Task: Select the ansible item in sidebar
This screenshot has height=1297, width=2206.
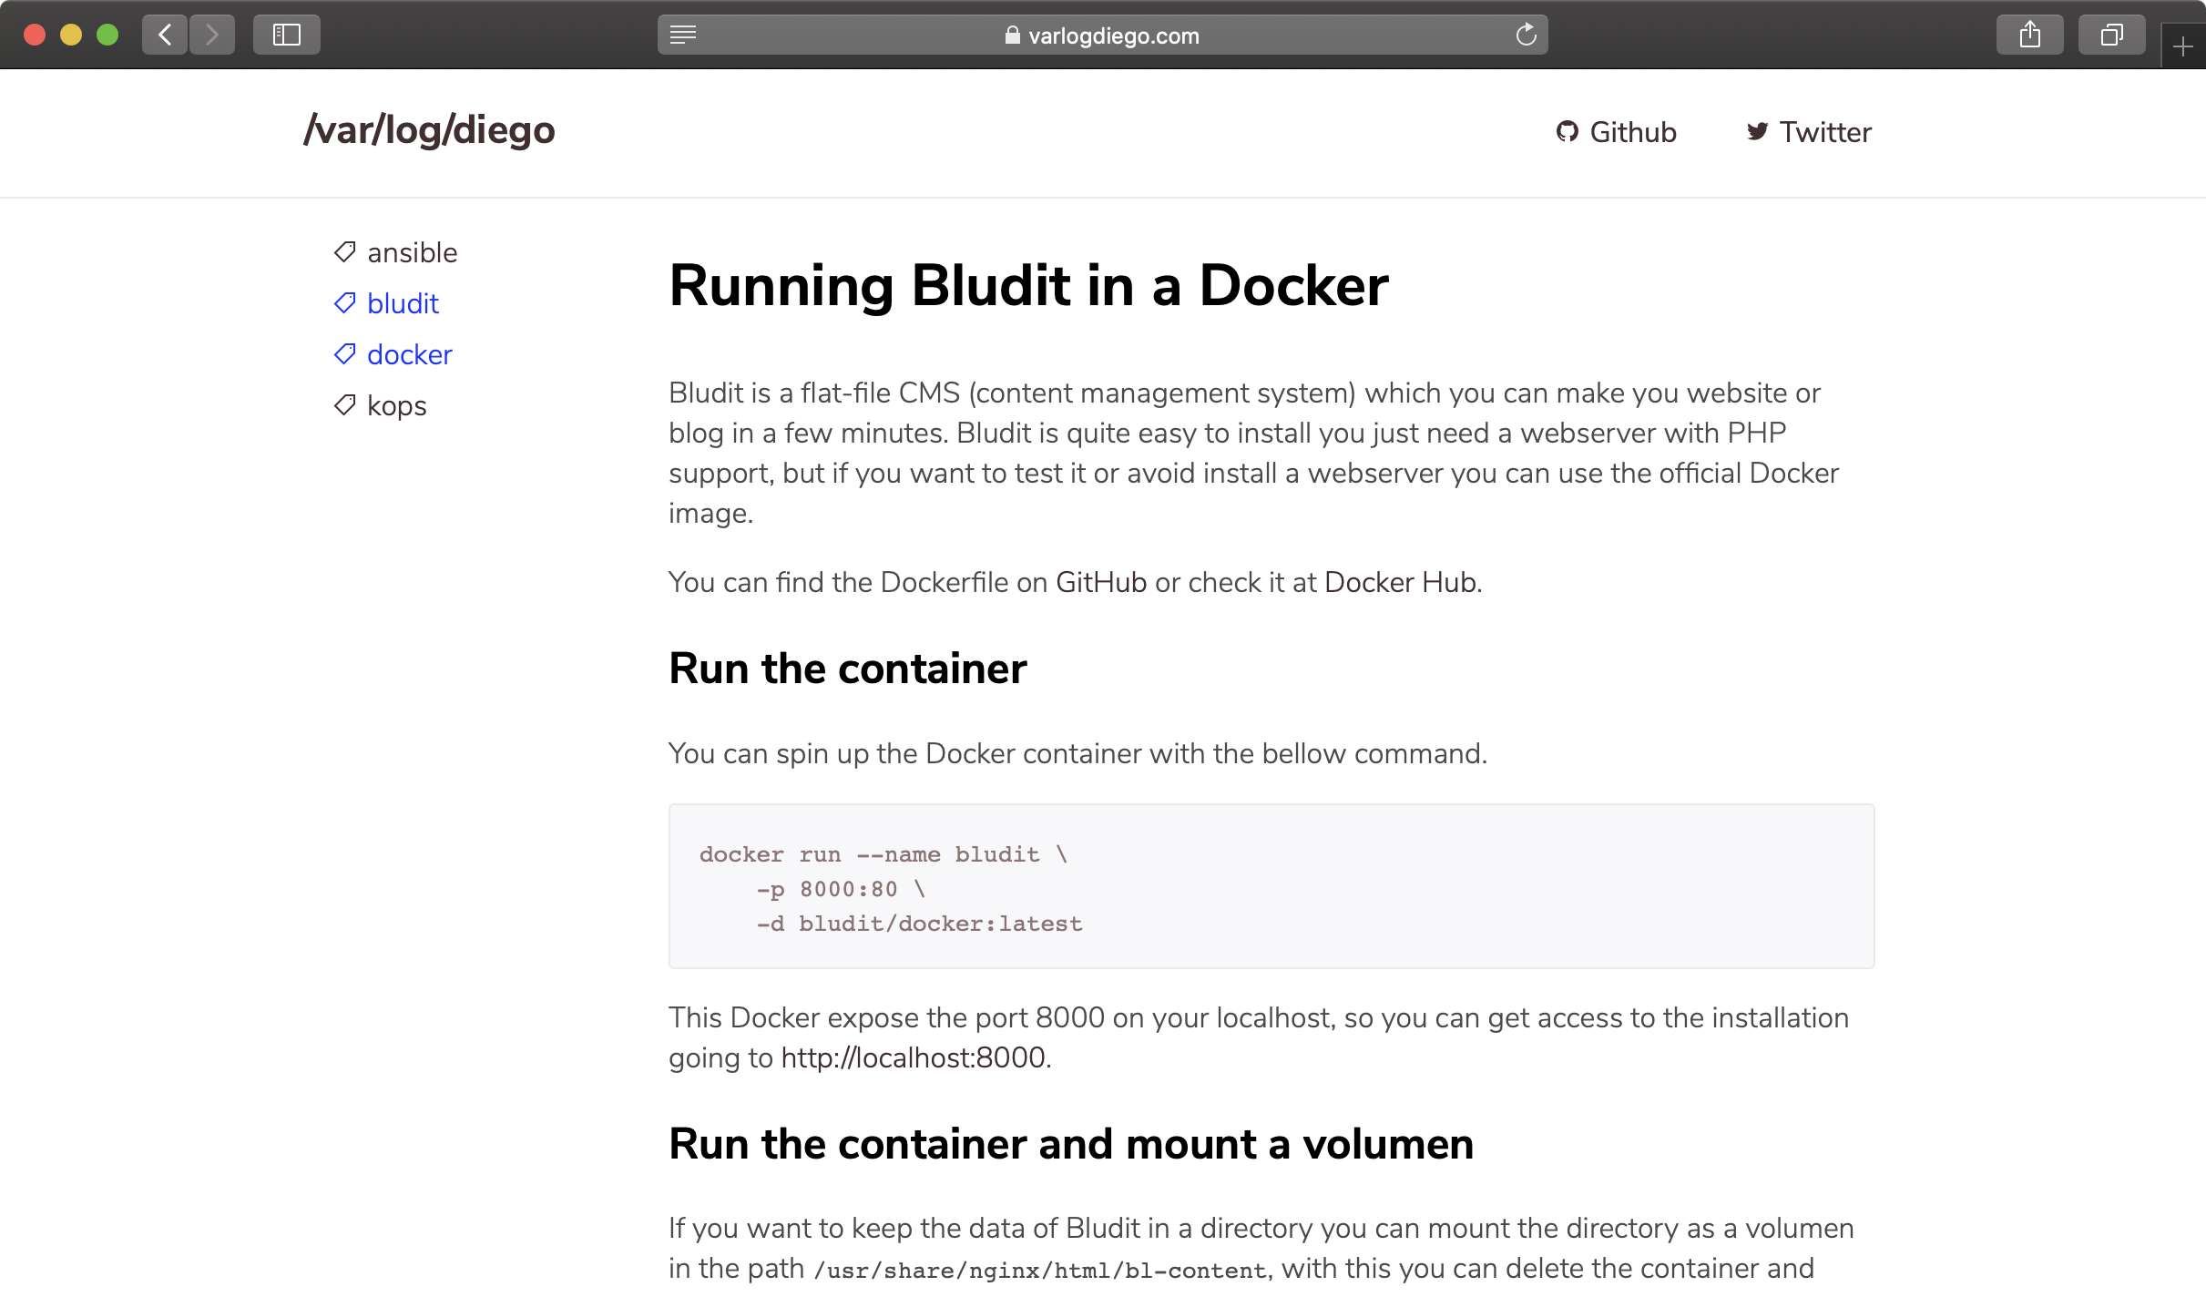Action: point(413,251)
